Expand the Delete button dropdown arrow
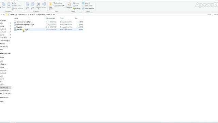The image size is (218, 123). (38, 9)
